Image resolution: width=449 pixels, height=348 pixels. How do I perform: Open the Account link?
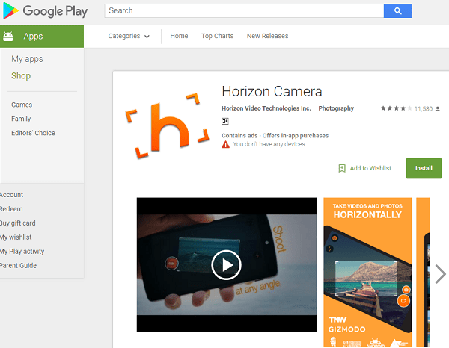[x=11, y=195]
